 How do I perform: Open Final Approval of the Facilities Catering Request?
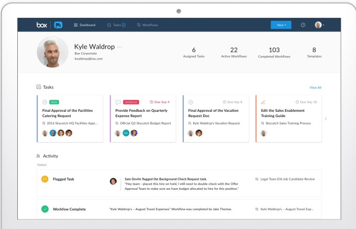click(68, 113)
